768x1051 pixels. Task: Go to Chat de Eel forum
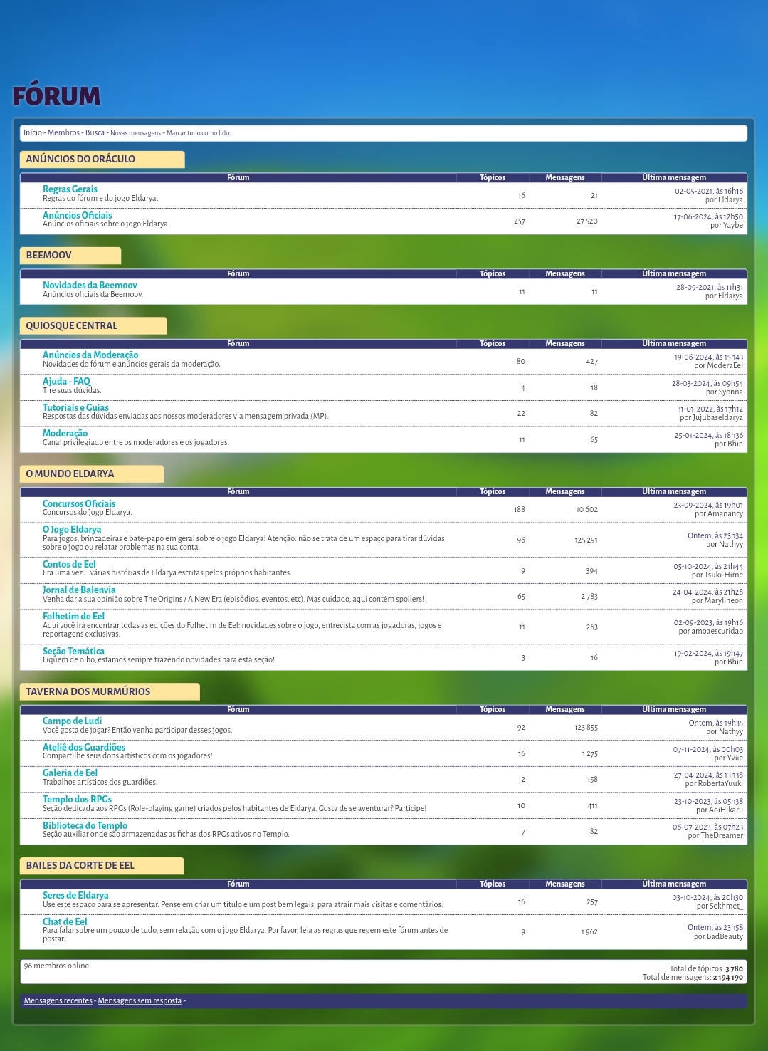click(x=65, y=921)
